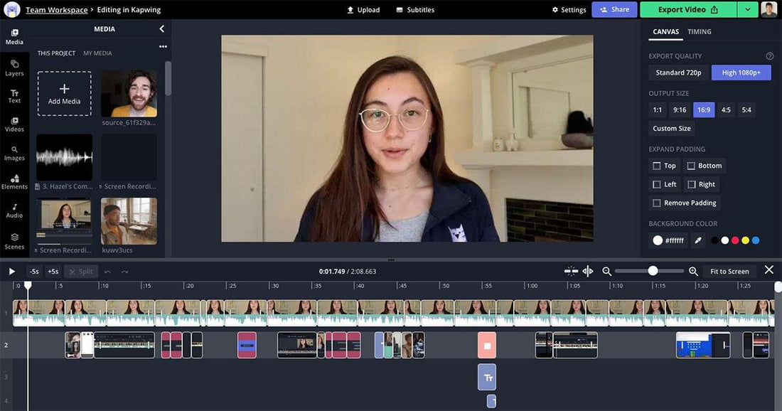Click the Fit to Screen button
Screen dimensions: 782x411
[729, 271]
